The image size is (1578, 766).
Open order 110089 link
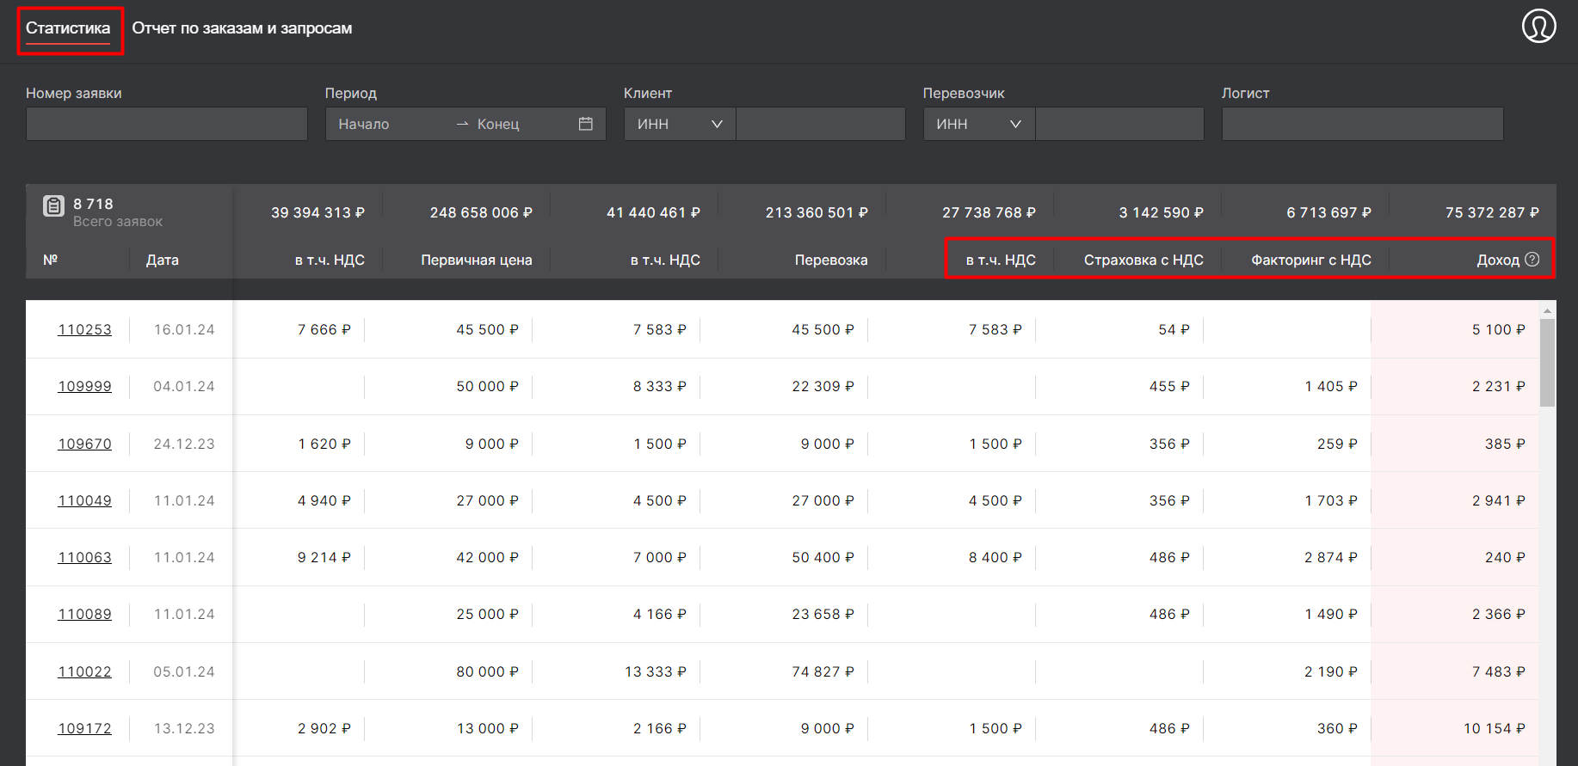pyautogui.click(x=84, y=614)
